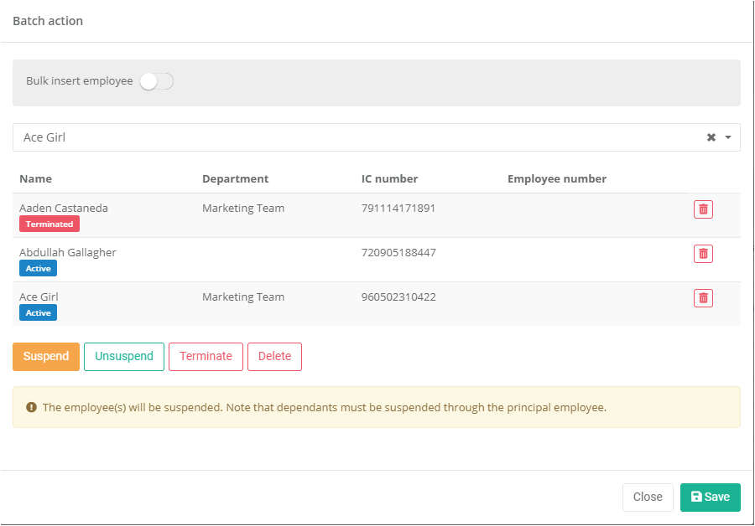The height and width of the screenshot is (526, 755).
Task: Toggle Bulk insert employee switch
Action: 156,81
